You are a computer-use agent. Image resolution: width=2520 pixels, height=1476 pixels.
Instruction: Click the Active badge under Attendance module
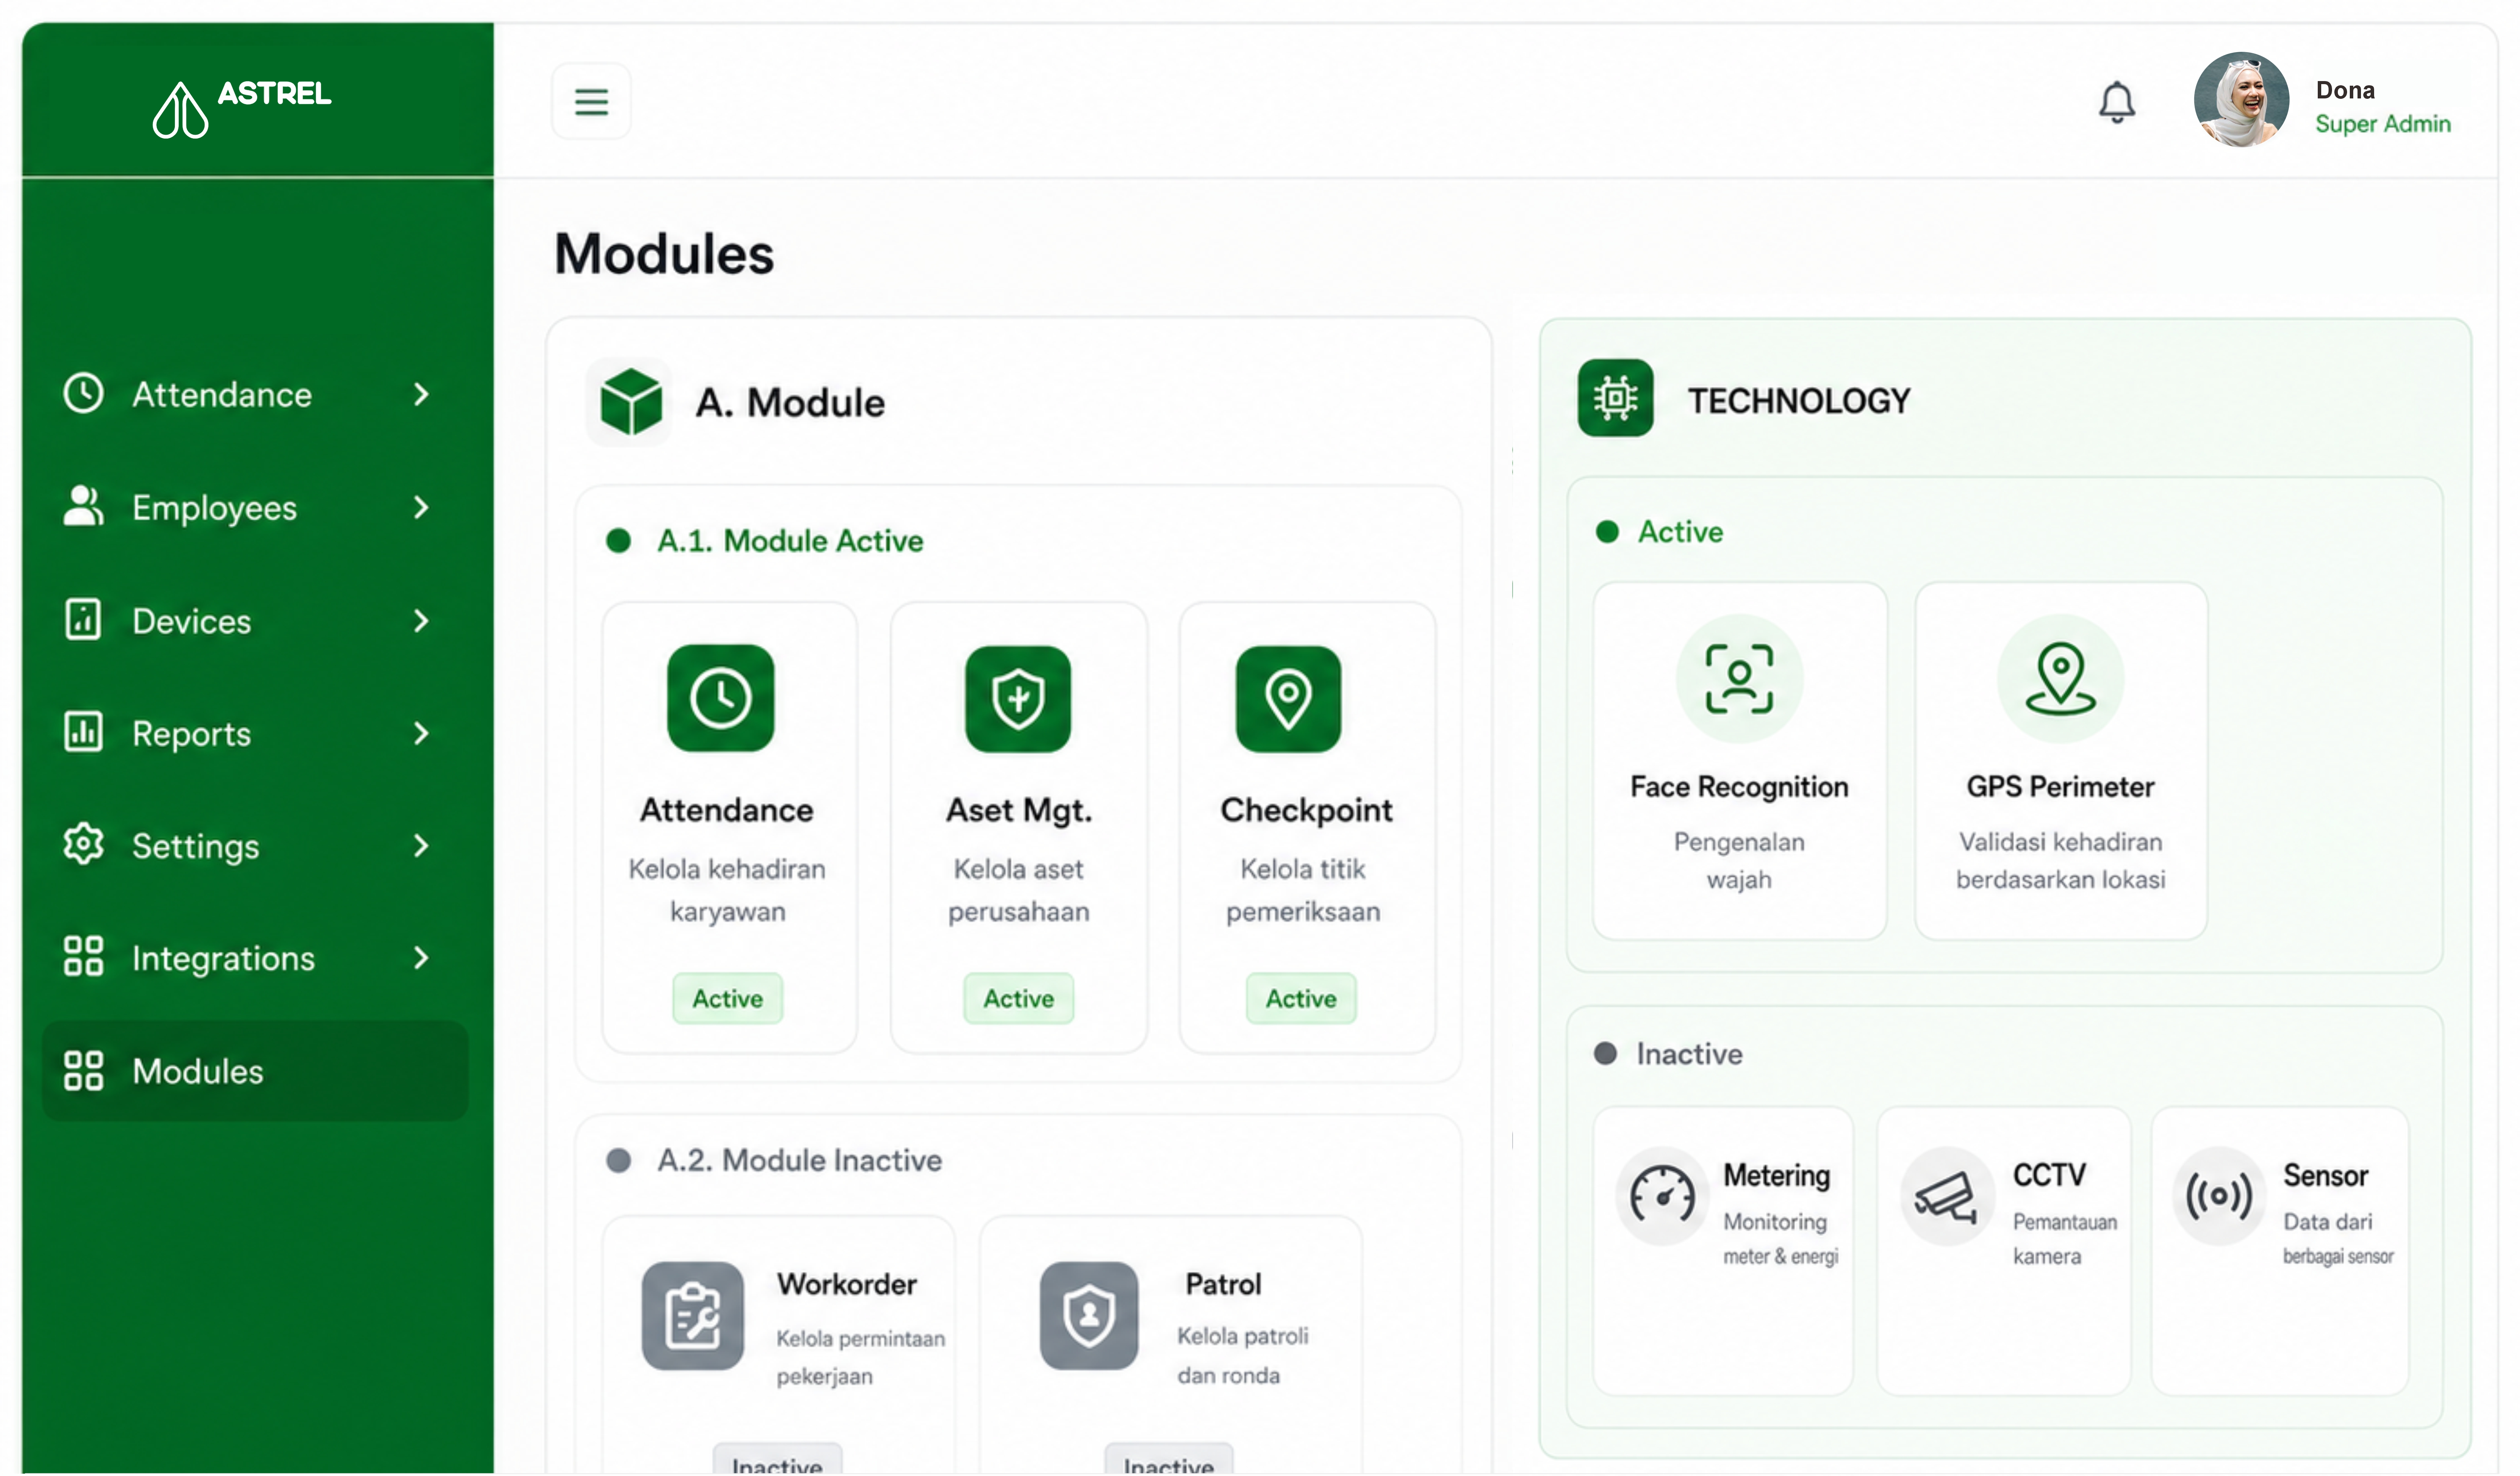pos(727,998)
